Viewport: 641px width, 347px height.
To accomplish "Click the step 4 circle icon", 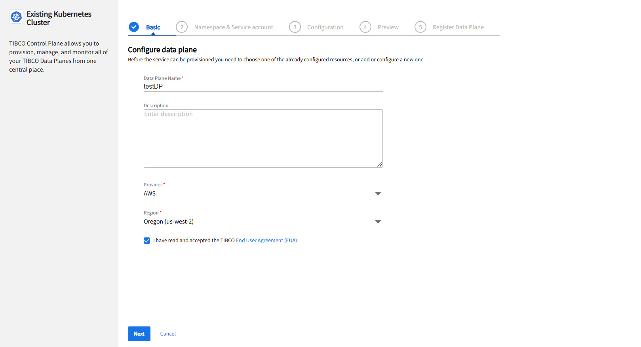I will click(365, 27).
